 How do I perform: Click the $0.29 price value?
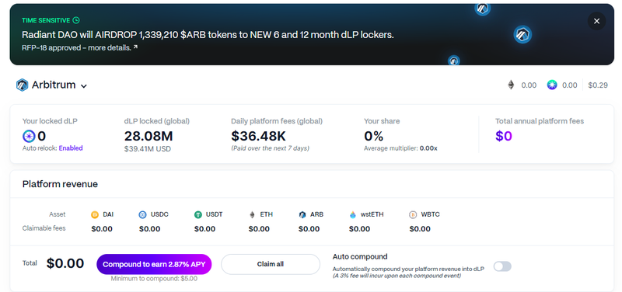598,85
